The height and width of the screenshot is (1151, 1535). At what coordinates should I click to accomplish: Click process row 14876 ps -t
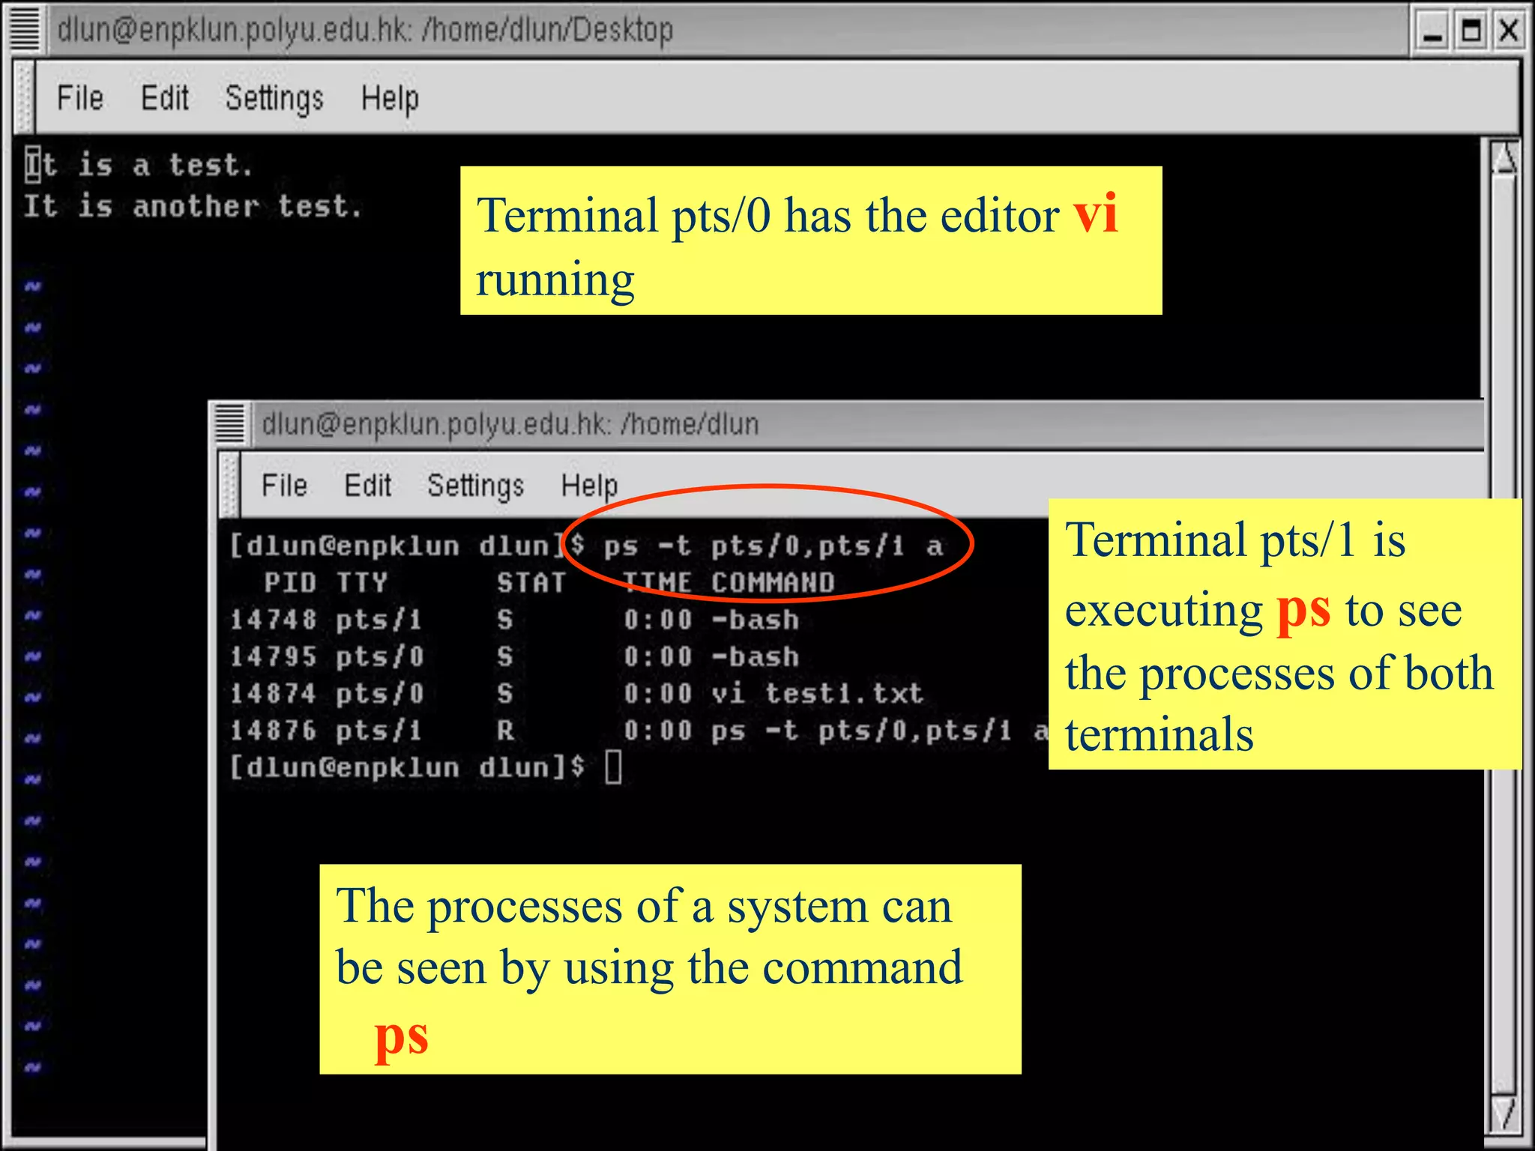pos(639,730)
